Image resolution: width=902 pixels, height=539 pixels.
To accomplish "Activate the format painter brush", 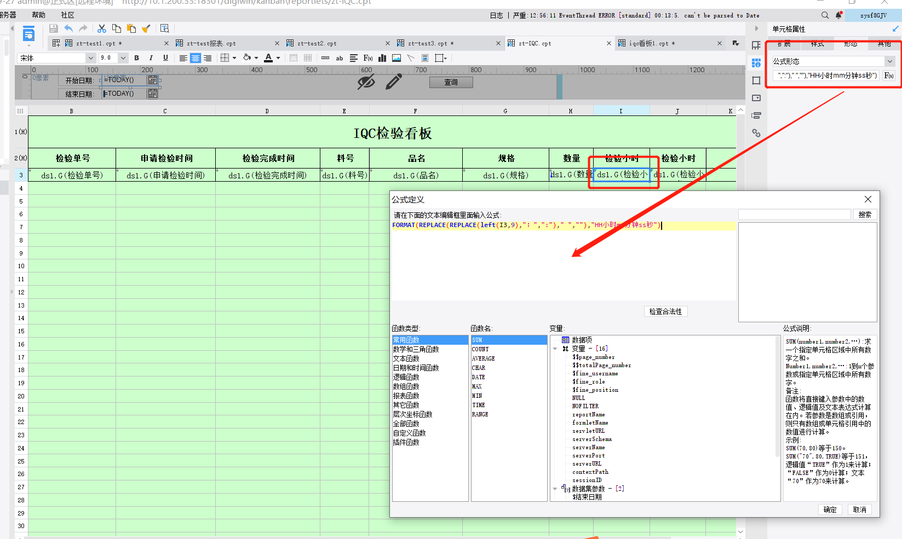I will 146,28.
